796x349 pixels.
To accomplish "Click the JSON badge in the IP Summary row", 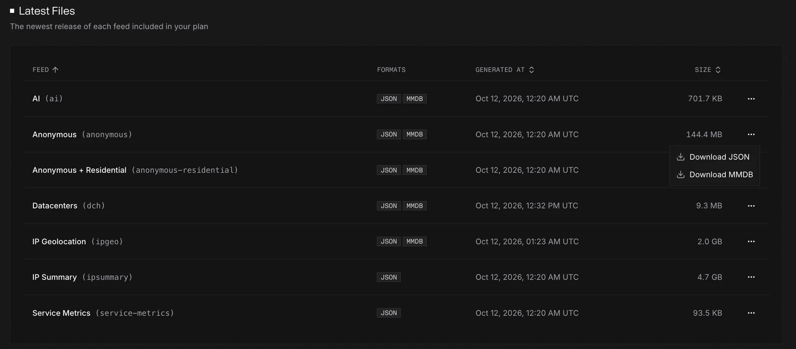I will tap(389, 278).
